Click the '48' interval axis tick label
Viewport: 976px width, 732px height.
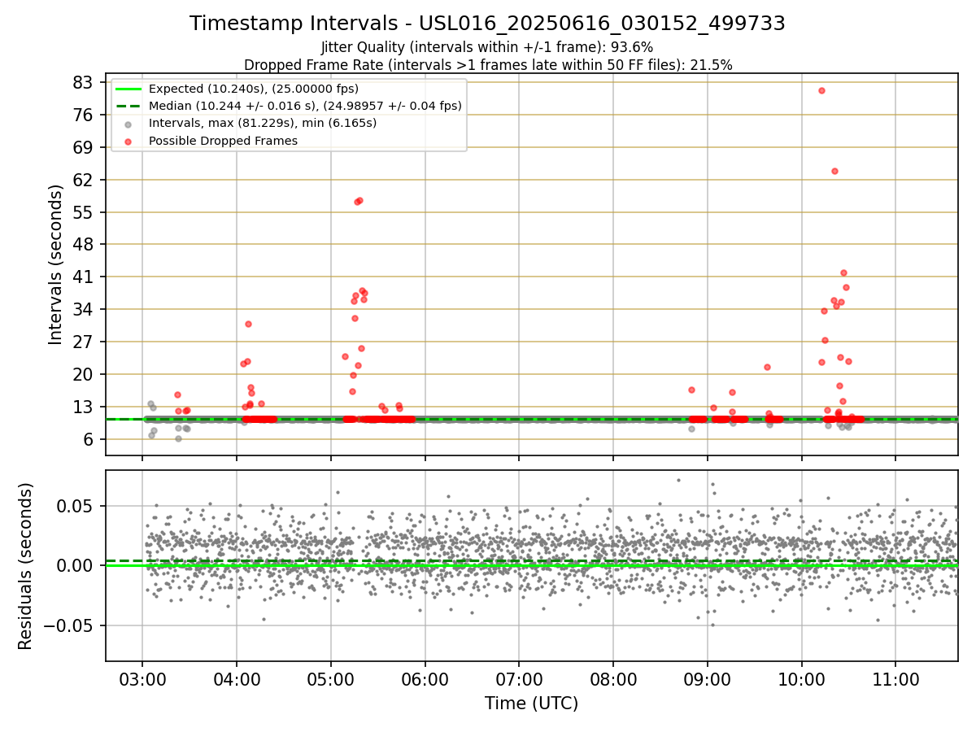click(84, 244)
